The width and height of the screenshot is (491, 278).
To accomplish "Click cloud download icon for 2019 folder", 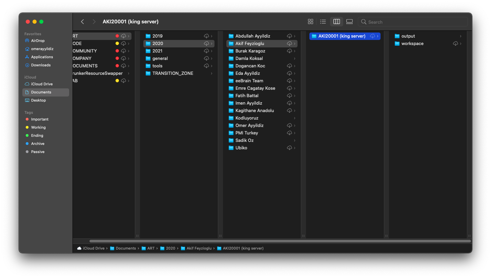I will (x=206, y=36).
